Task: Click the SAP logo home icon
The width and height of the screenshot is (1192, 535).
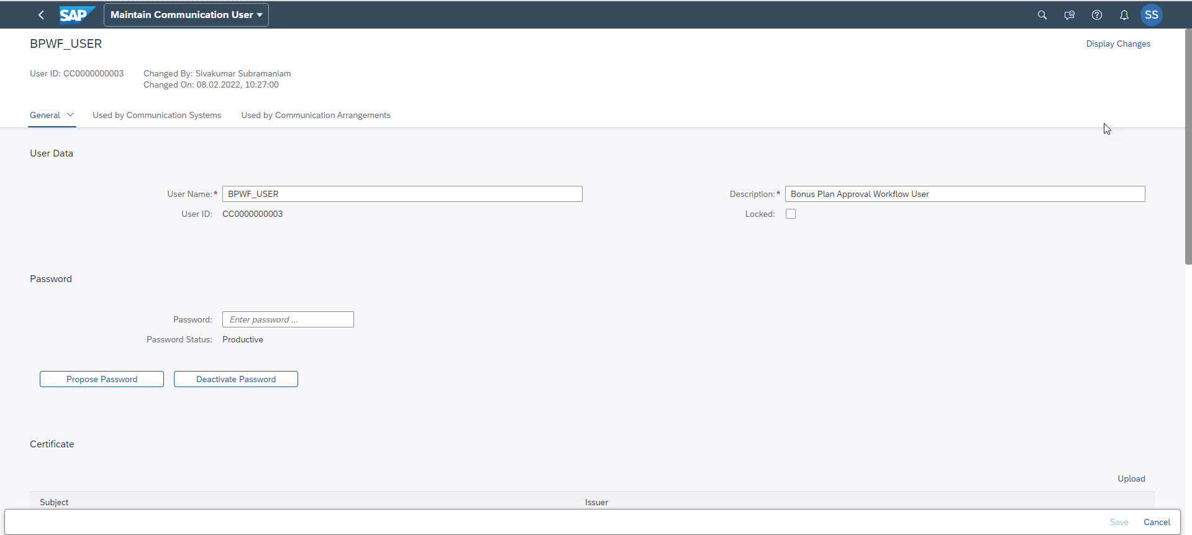Action: point(76,15)
